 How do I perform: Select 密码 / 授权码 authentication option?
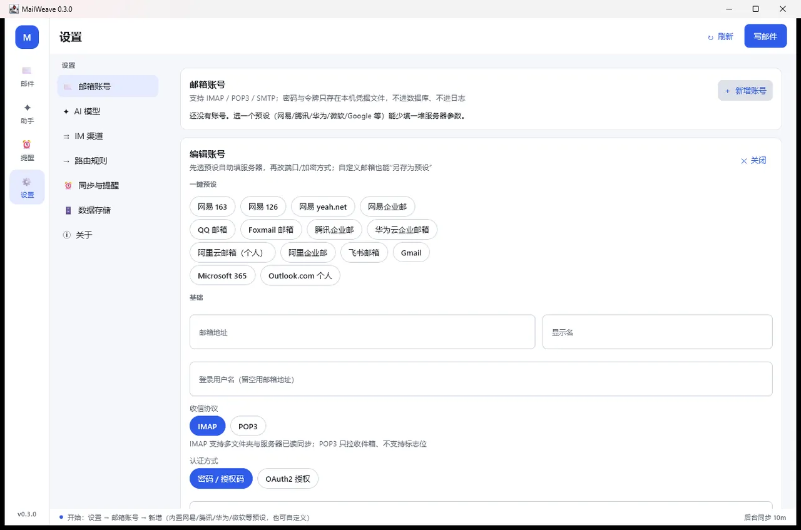(x=221, y=479)
